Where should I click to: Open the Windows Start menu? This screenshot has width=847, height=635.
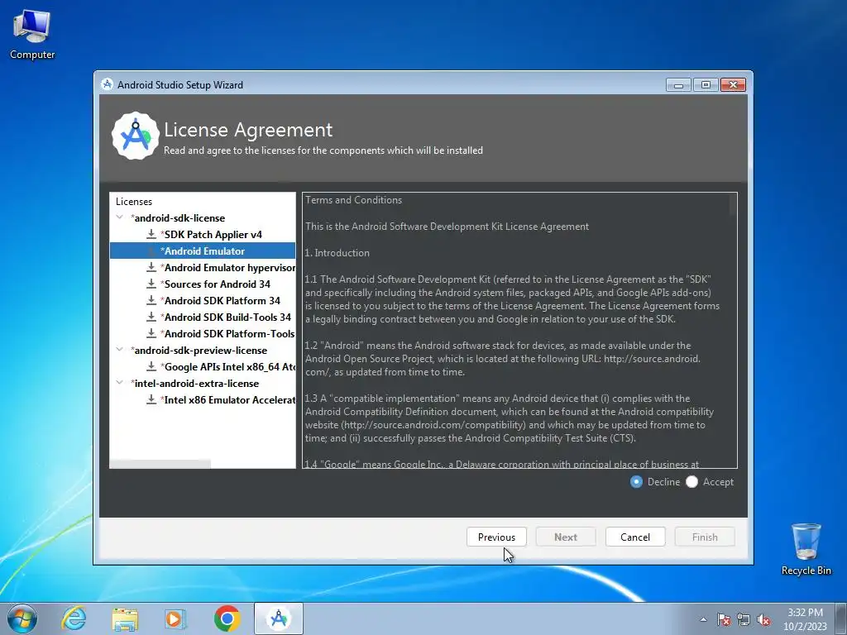[22, 618]
